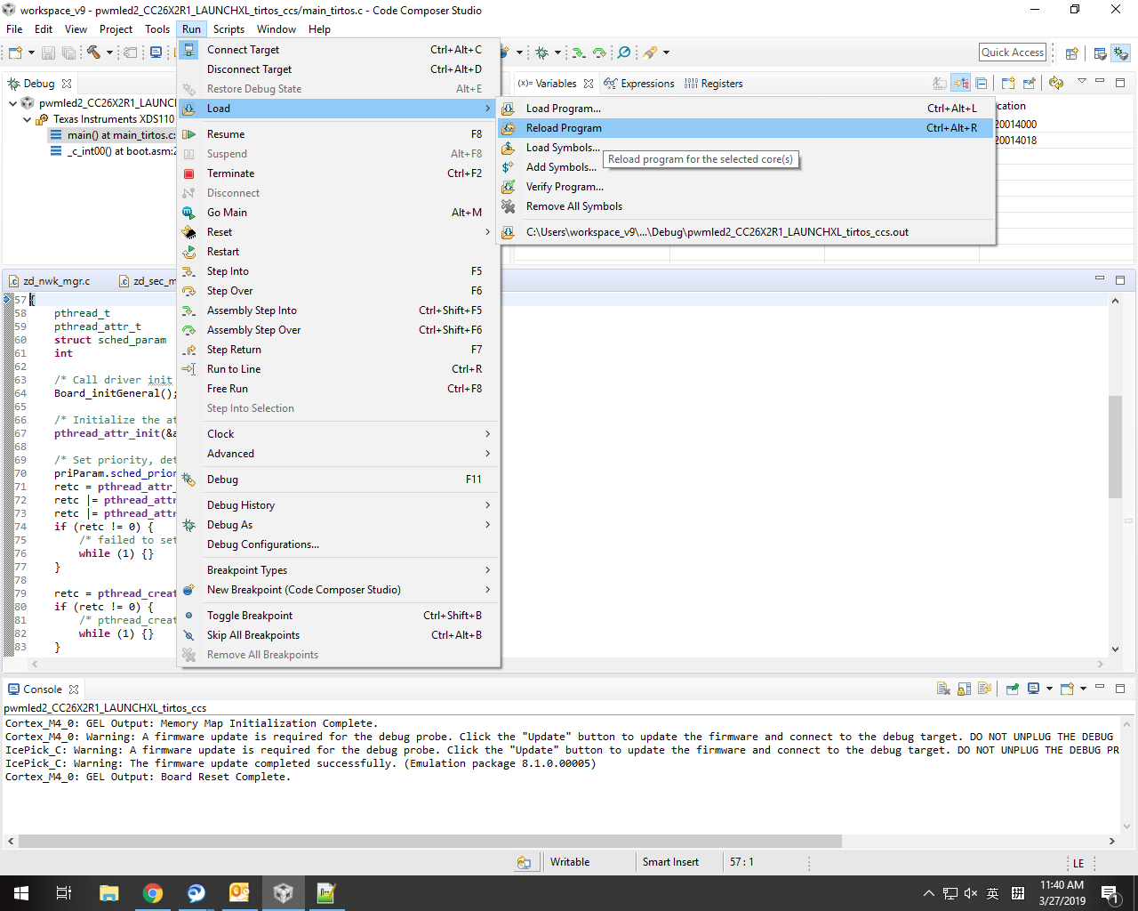1138x911 pixels.
Task: Click the open perspective icon
Action: pos(1072,53)
